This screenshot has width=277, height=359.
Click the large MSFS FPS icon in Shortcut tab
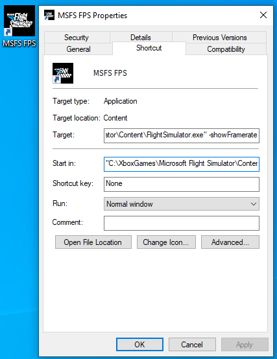pyautogui.click(x=63, y=73)
